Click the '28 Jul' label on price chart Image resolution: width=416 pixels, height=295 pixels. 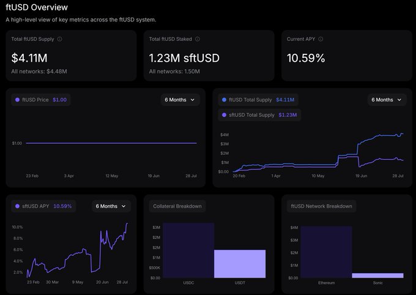(191, 176)
